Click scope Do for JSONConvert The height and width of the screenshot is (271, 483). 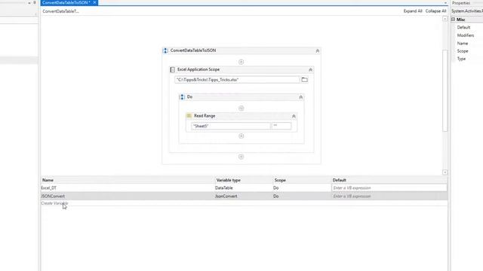[275, 196]
